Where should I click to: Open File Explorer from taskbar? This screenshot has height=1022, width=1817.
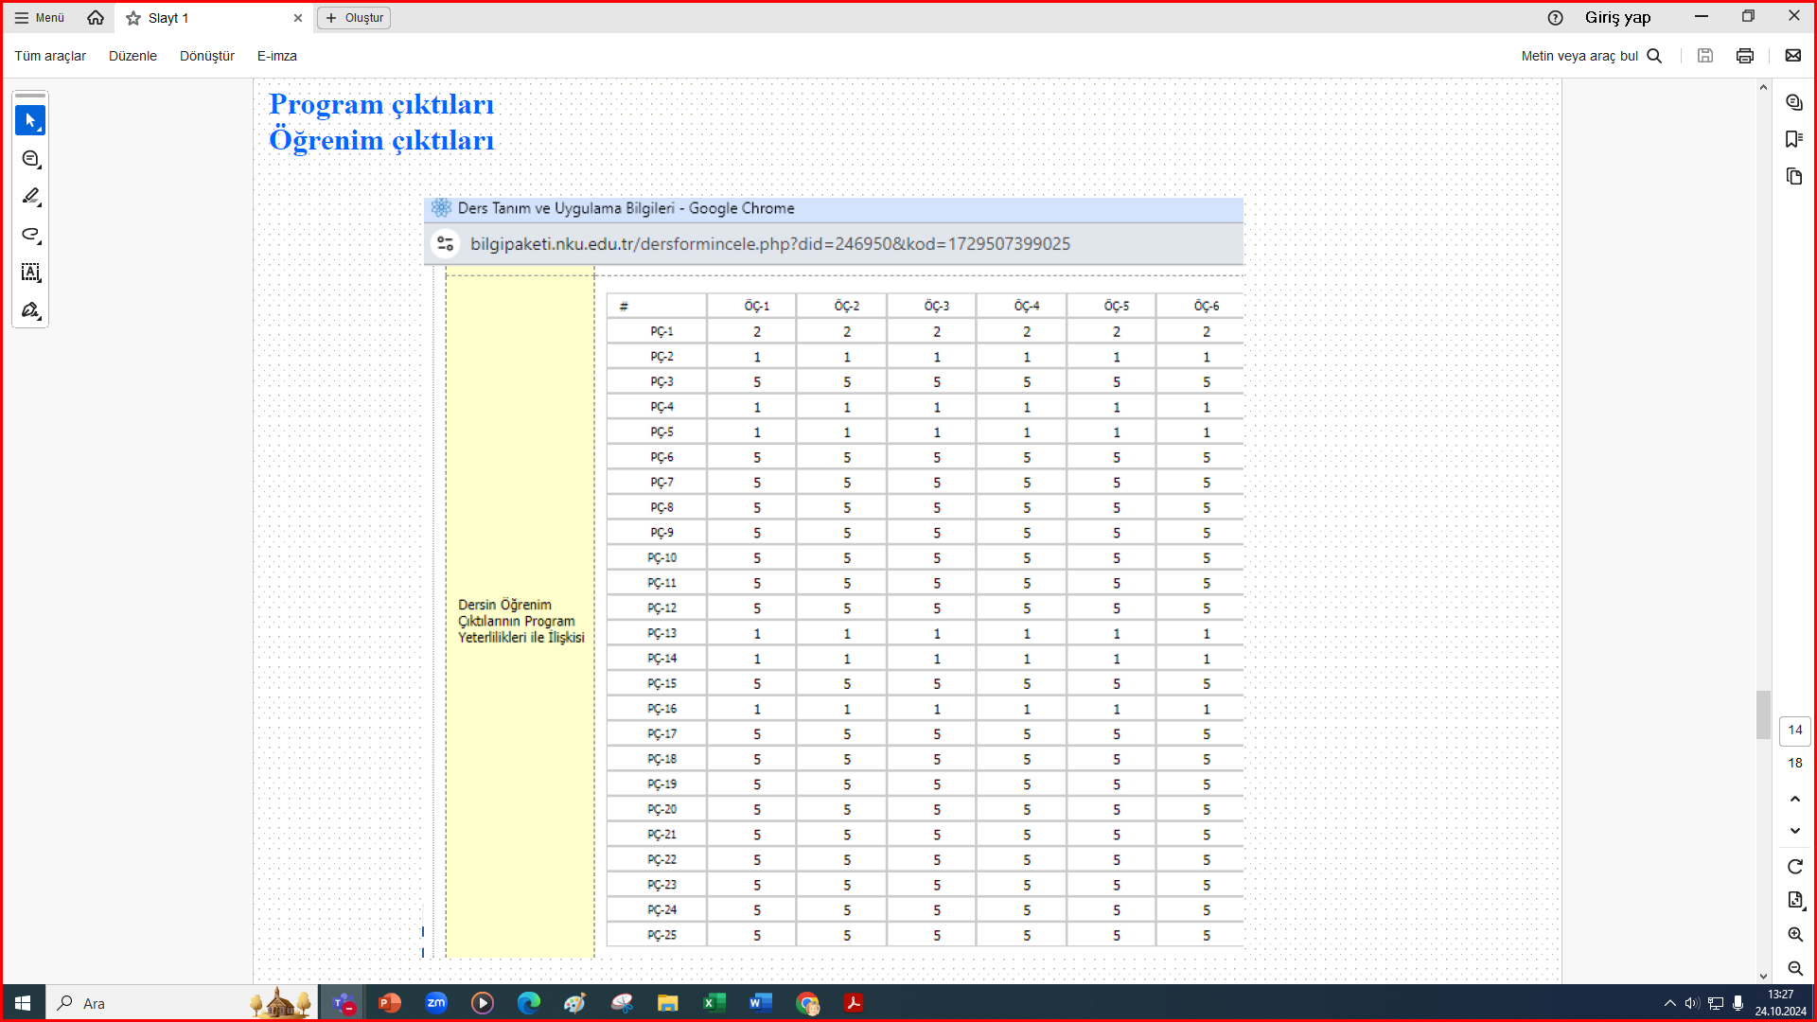(668, 1003)
